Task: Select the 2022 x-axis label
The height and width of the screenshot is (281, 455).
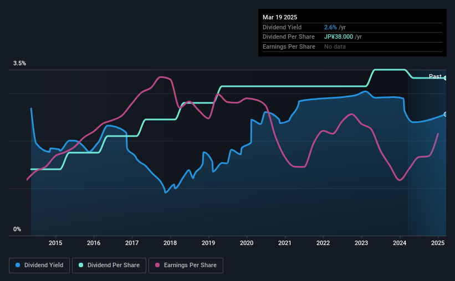Action: 323,243
